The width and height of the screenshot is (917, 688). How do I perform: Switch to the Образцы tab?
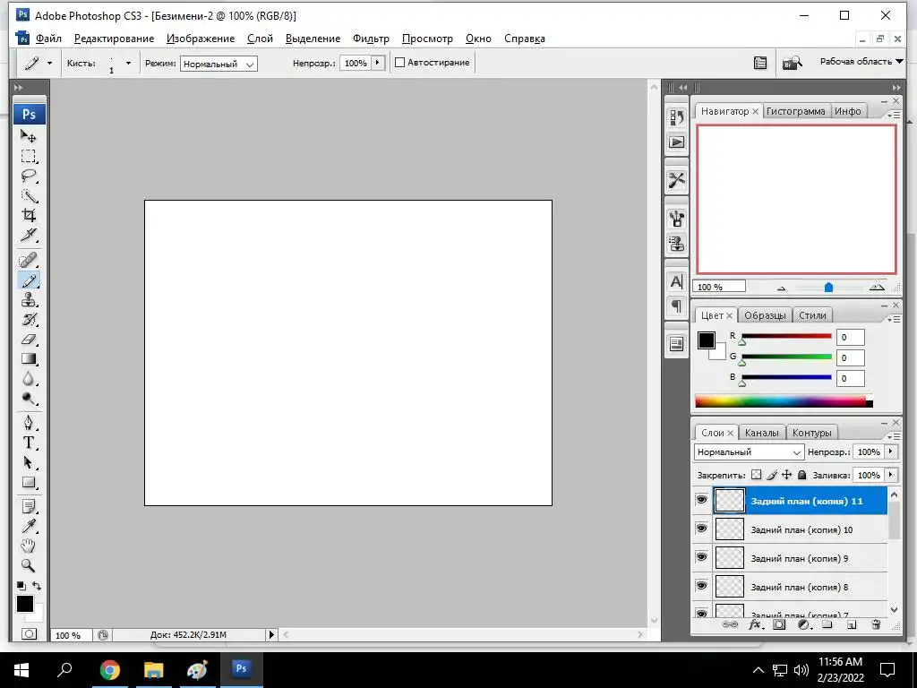pos(765,315)
